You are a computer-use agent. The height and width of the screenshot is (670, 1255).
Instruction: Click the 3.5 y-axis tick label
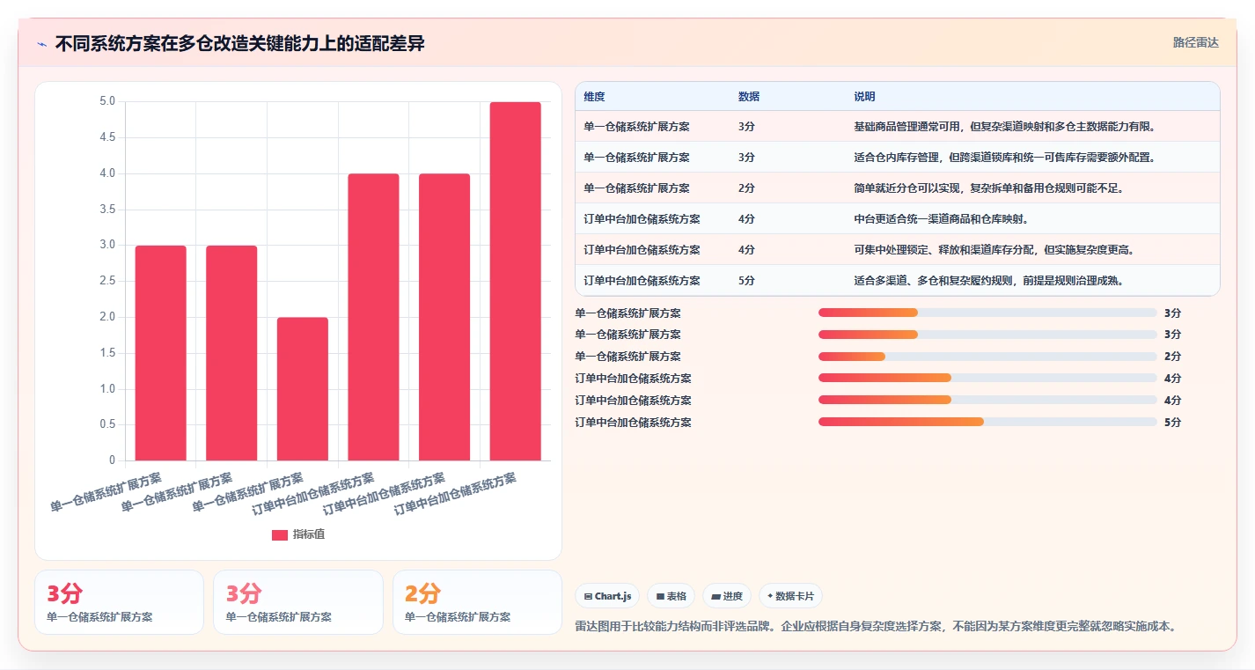pyautogui.click(x=106, y=210)
